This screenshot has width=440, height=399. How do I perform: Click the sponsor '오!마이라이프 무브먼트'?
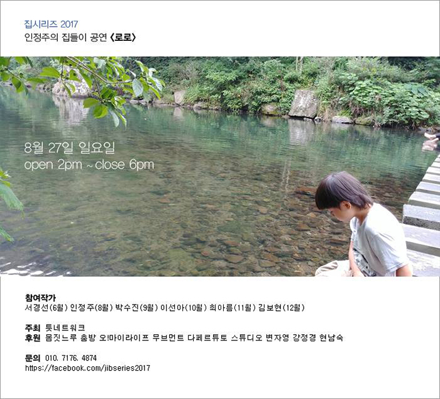[x=141, y=337]
